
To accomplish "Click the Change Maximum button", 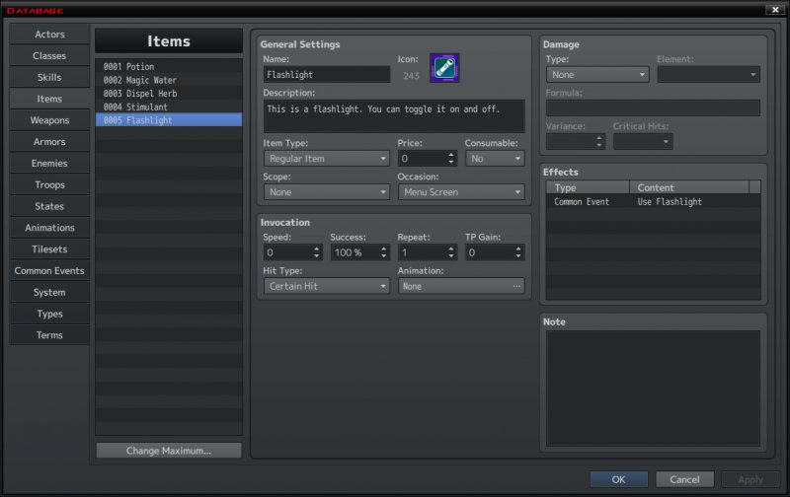I will pyautogui.click(x=169, y=451).
